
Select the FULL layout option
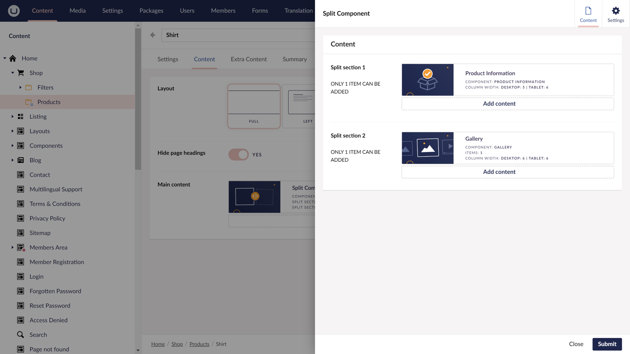[x=254, y=106]
